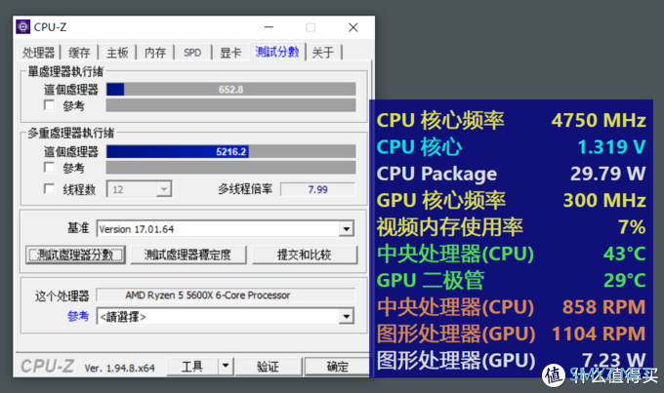Click the CPU-Z app icon in title bar
Image resolution: width=664 pixels, height=393 pixels.
tap(22, 27)
